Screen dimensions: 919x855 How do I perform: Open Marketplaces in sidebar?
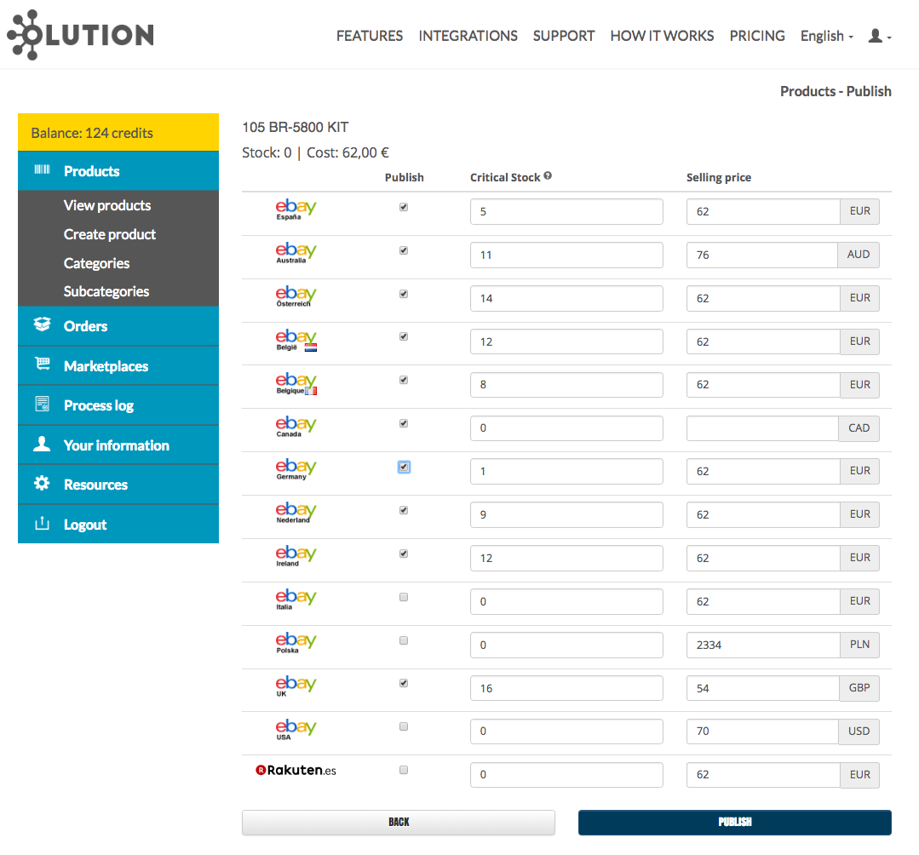point(118,365)
